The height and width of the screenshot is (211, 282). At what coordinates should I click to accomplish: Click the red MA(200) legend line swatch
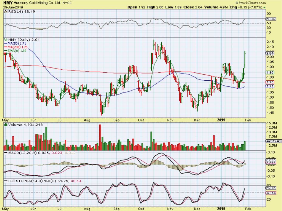click(6, 47)
